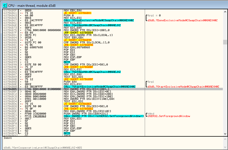Select JNZ SHORT 637B6BBF instruction
Image resolution: width=228 pixels, height=150 pixels.
click(x=78, y=79)
